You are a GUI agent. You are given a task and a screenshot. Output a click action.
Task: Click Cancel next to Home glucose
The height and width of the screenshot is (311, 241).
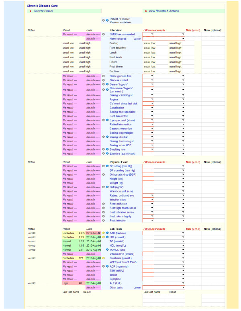click(137, 39)
